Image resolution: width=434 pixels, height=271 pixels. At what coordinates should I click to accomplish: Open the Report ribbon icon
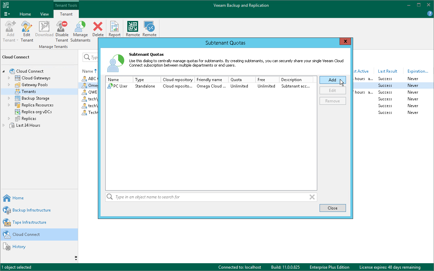pos(114,26)
